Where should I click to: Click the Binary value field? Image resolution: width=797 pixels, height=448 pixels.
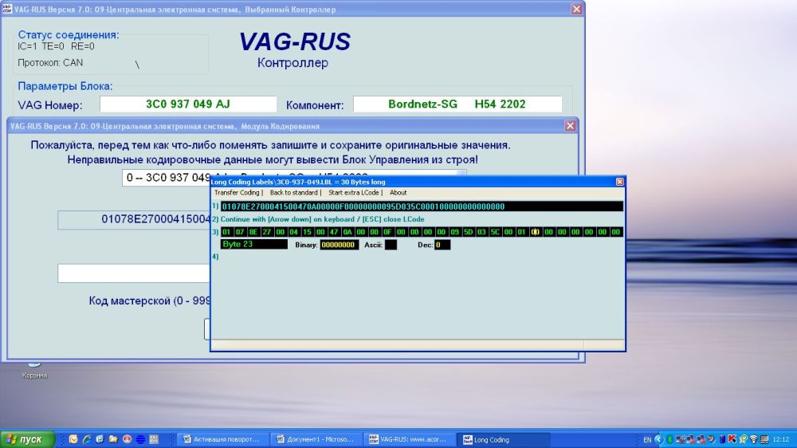click(x=340, y=245)
